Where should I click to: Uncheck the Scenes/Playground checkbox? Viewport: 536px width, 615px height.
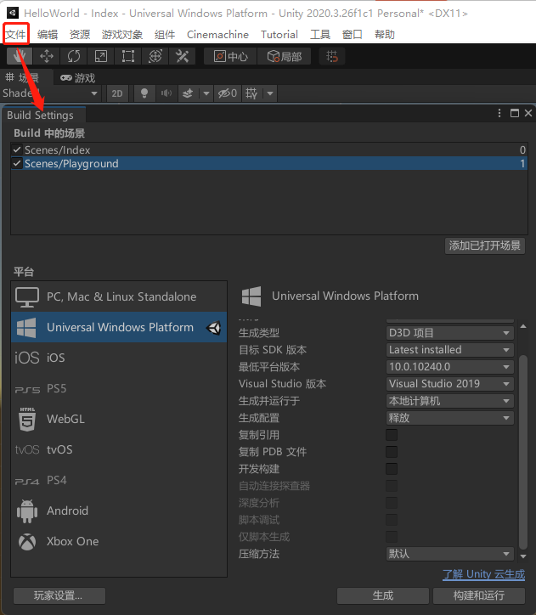pyautogui.click(x=17, y=163)
